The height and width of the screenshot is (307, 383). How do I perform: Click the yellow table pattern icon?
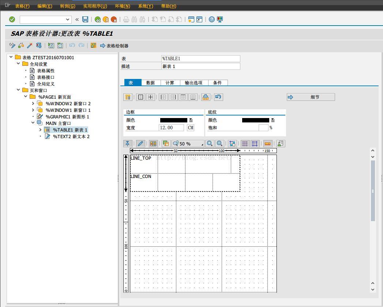(128, 97)
